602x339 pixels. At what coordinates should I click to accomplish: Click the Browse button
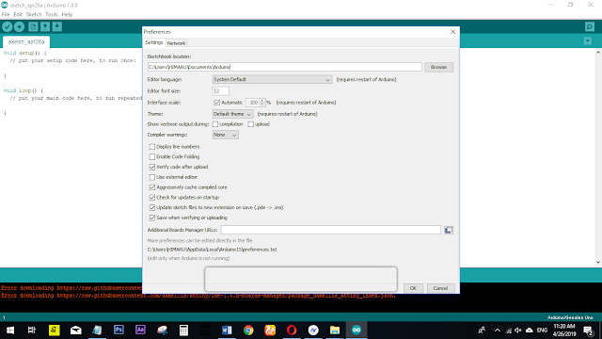438,67
